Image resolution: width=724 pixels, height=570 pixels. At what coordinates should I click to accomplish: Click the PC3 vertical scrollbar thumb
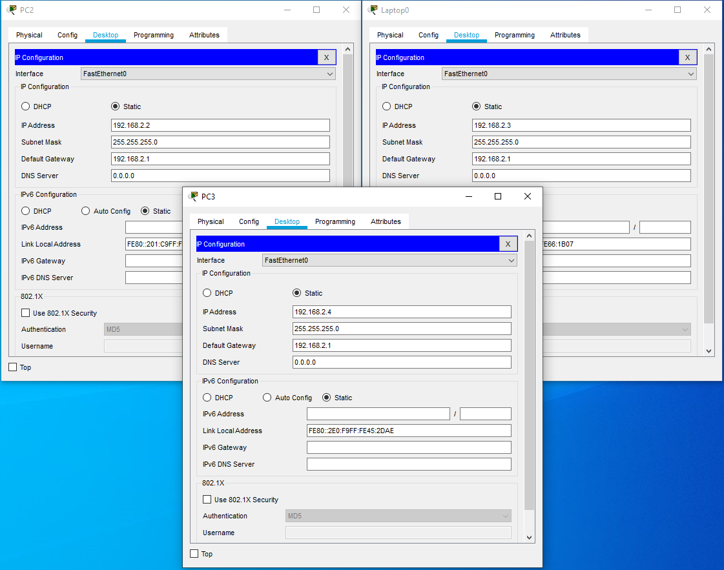coord(529,376)
